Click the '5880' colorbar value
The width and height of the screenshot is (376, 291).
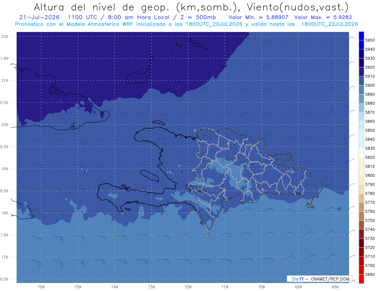click(370, 103)
